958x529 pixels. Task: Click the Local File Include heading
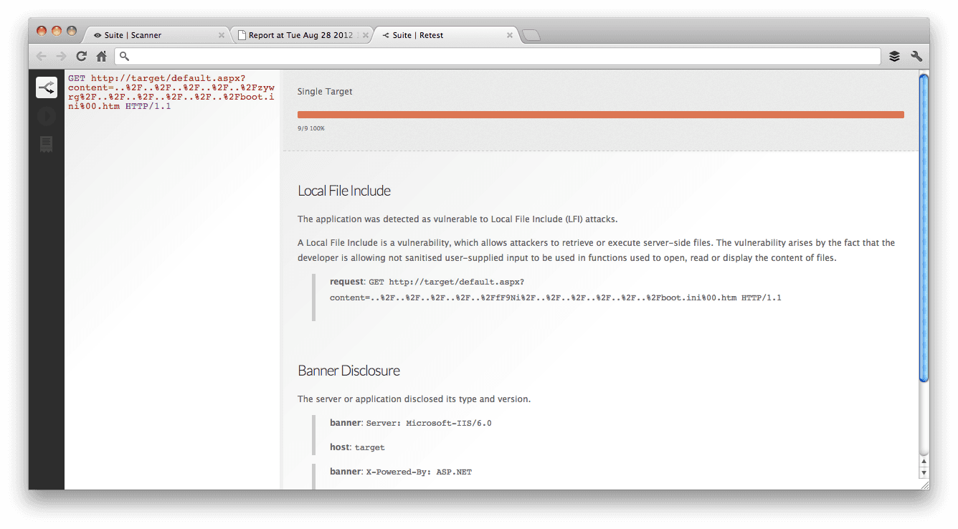pyautogui.click(x=344, y=191)
